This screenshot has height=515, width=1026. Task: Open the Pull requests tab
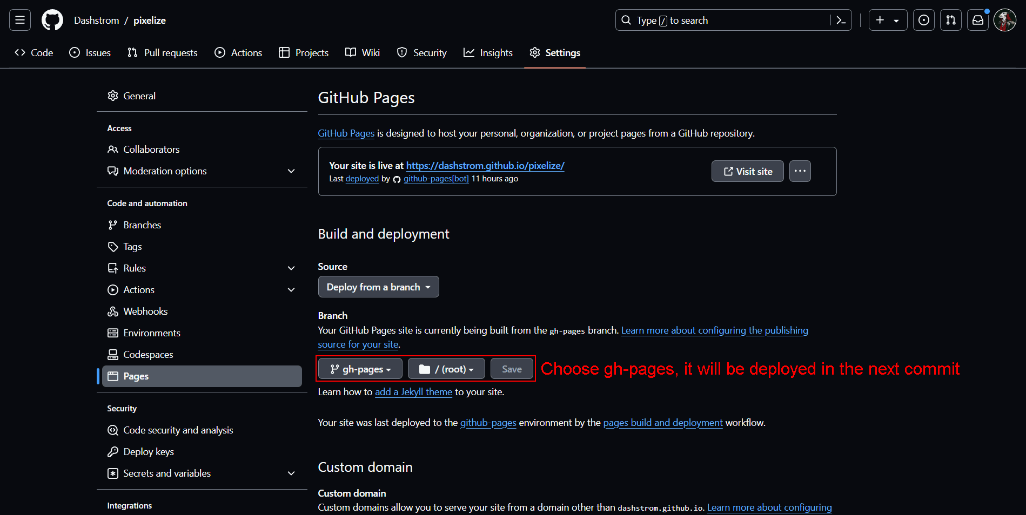click(x=163, y=52)
